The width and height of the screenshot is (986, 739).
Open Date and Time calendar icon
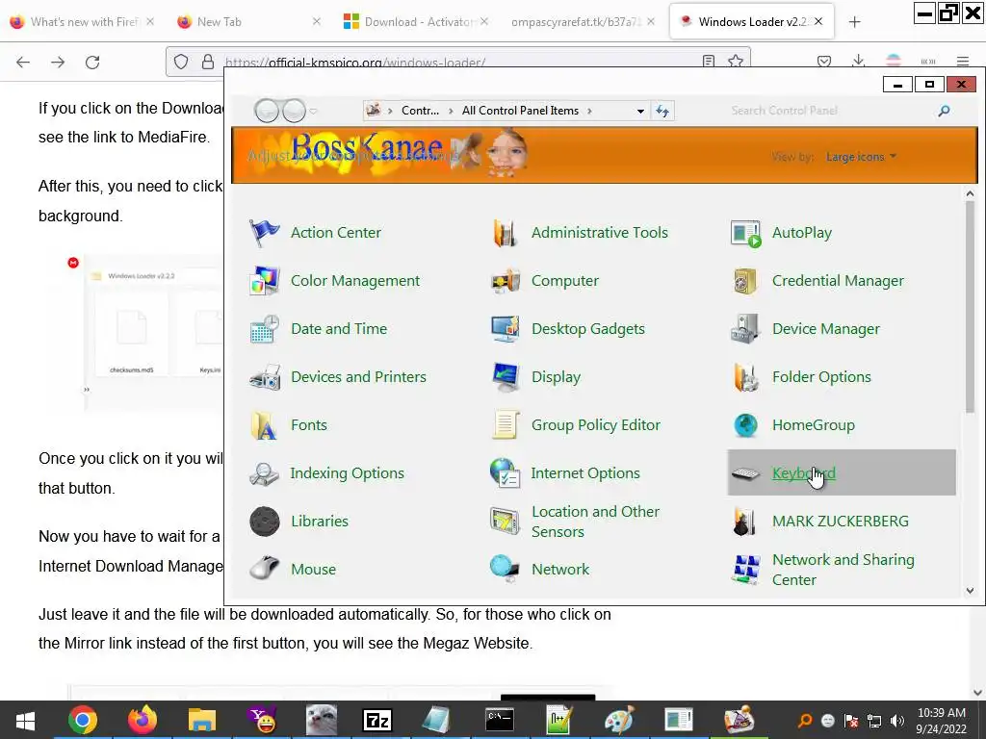264,329
